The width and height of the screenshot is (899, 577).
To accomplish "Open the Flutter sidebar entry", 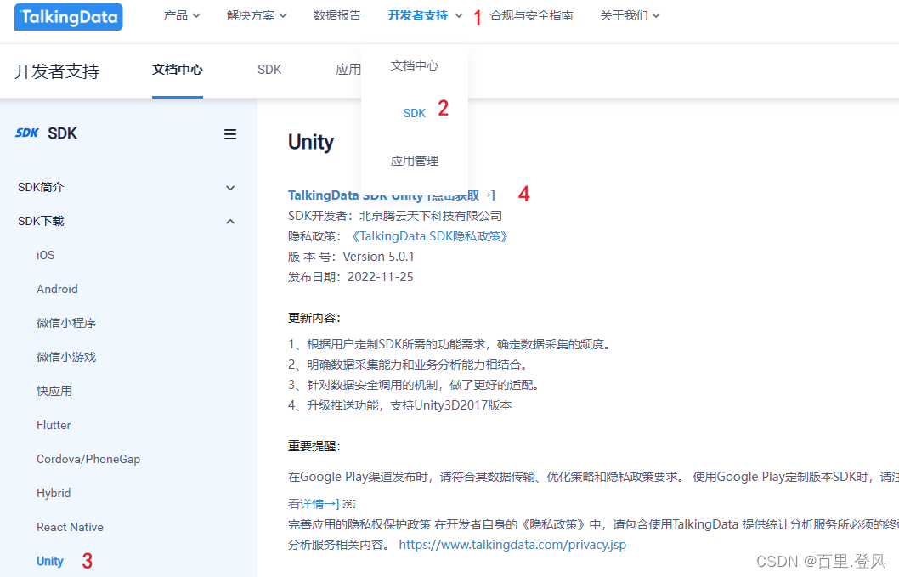I will pos(54,425).
